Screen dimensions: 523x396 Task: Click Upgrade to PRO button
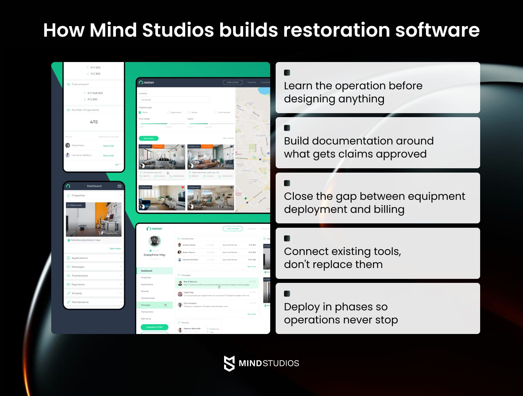pos(154,327)
